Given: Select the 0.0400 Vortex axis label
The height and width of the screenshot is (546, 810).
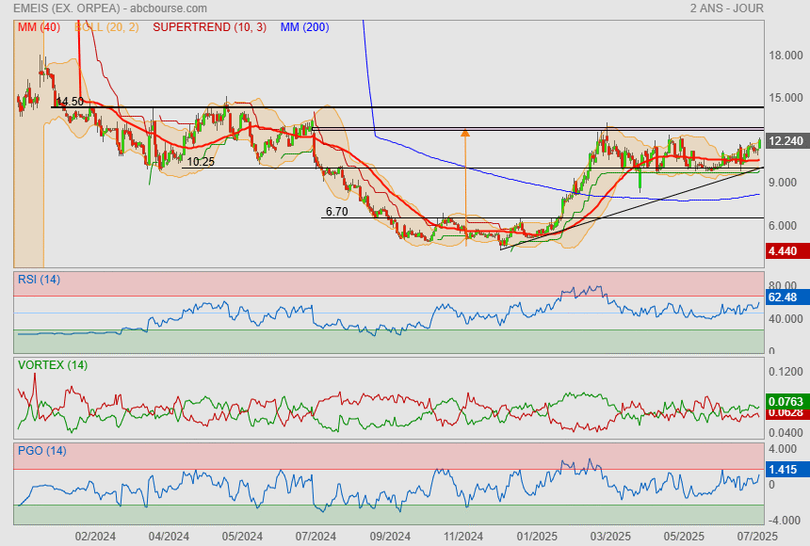Looking at the screenshot, I should [786, 433].
